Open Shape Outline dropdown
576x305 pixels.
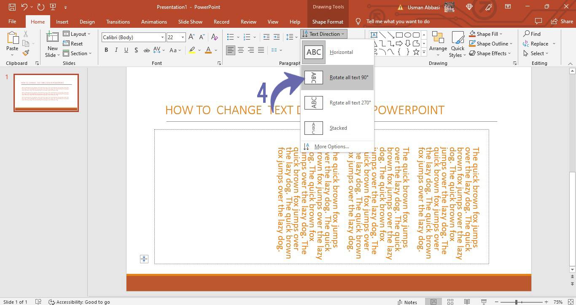(490, 43)
